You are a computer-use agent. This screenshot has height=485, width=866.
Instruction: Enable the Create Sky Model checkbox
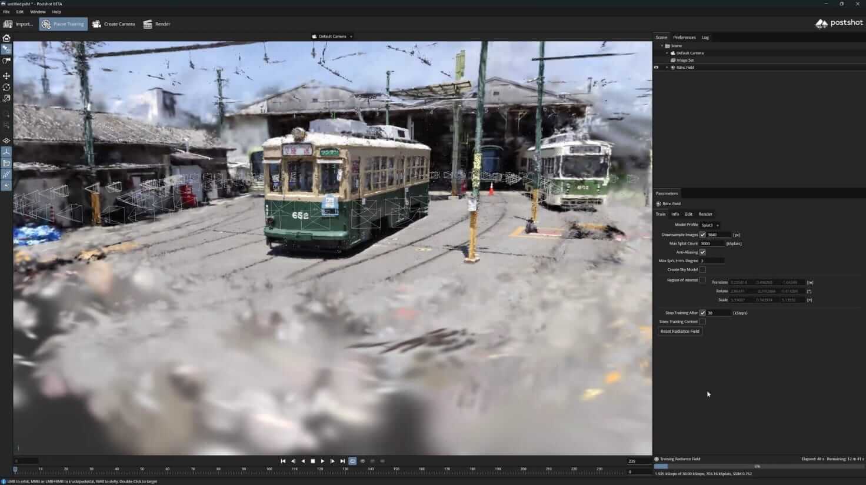[702, 269]
